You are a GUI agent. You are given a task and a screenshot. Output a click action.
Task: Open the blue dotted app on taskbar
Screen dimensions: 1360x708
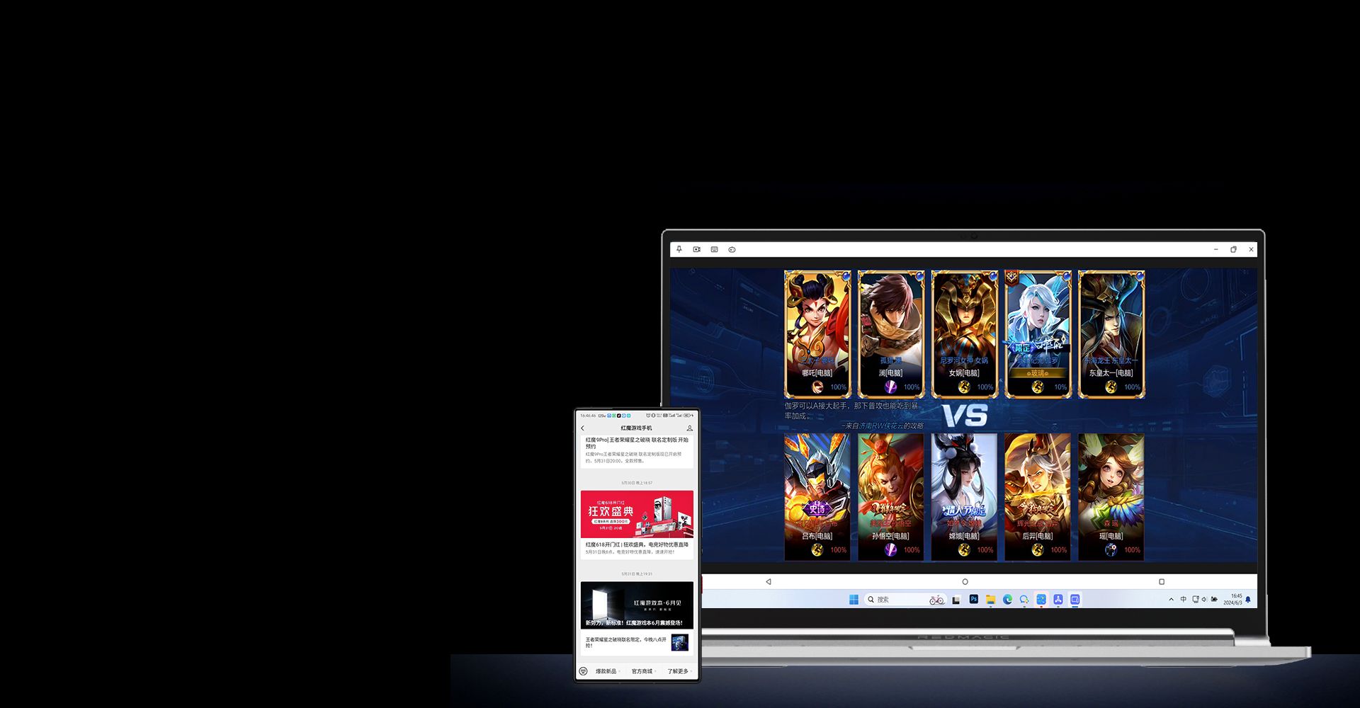click(x=1041, y=600)
